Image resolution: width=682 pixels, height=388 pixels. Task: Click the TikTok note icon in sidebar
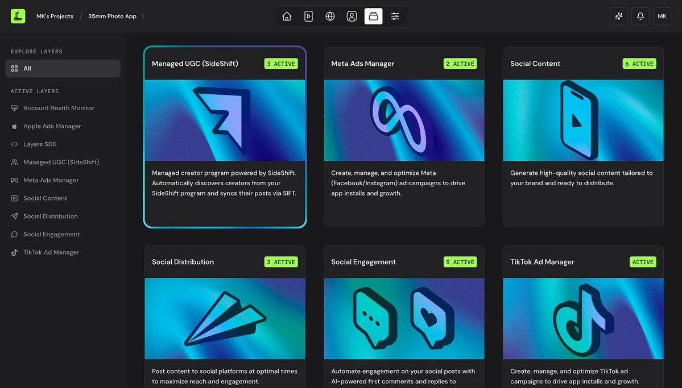(x=14, y=252)
